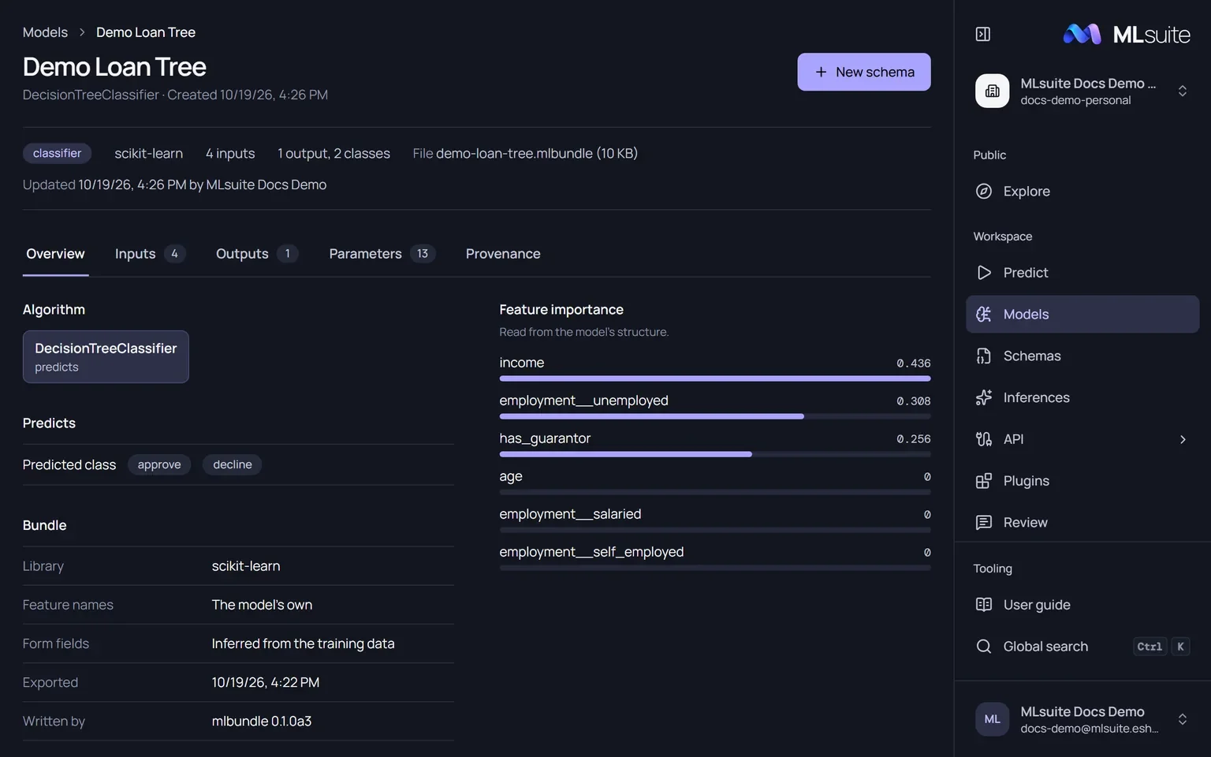Open the Provenance tab
Viewport: 1211px width, 757px height.
tap(503, 254)
